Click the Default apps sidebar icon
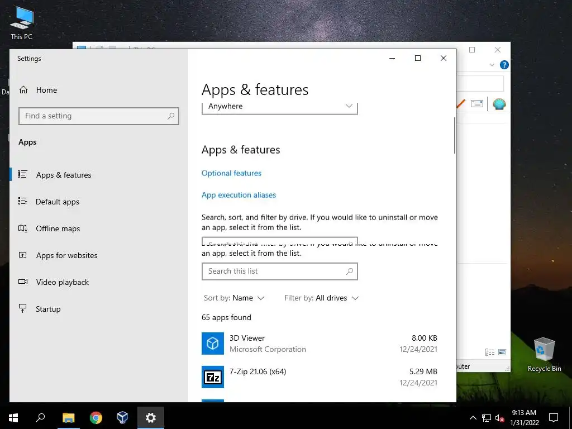 click(23, 201)
